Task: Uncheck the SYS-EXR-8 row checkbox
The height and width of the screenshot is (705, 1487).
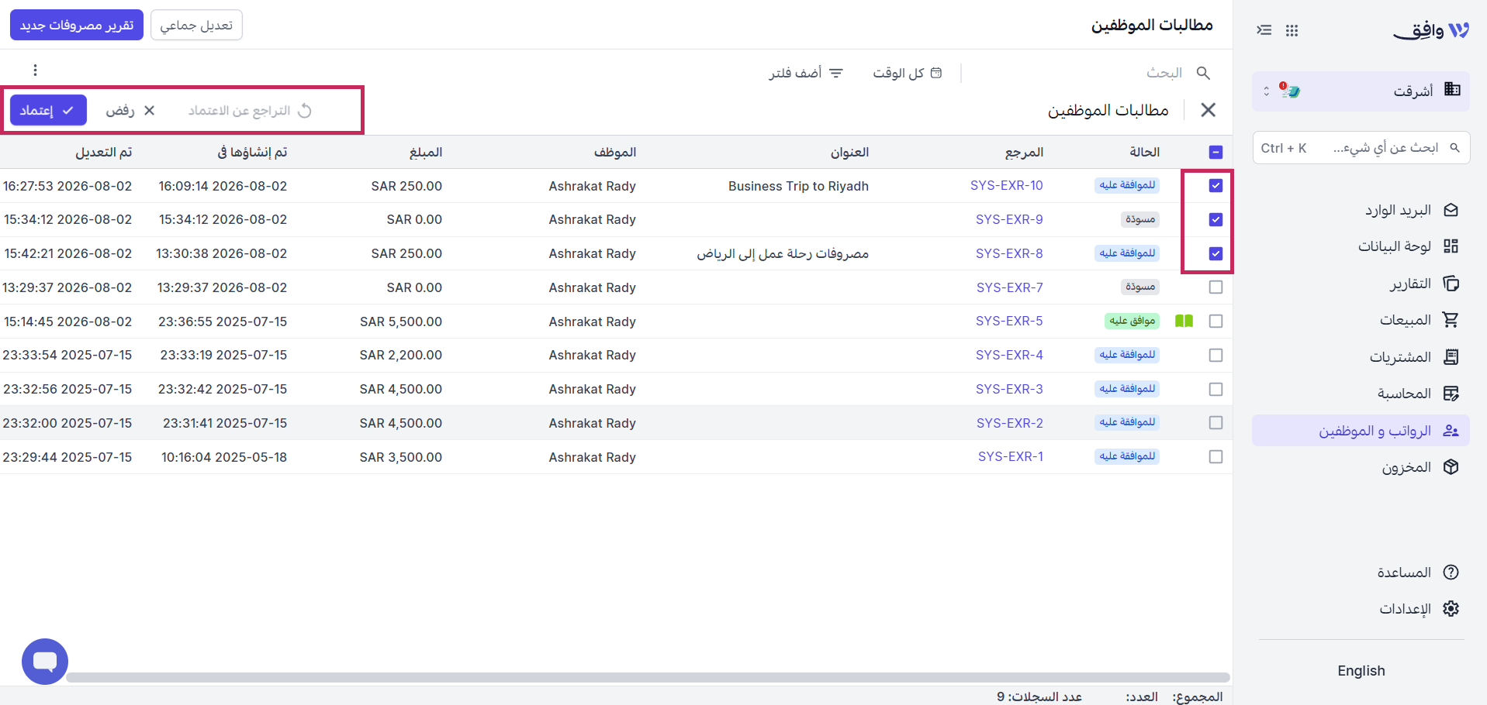Action: click(1216, 254)
